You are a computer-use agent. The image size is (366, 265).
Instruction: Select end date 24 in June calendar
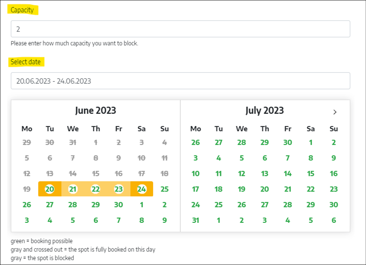[142, 189]
